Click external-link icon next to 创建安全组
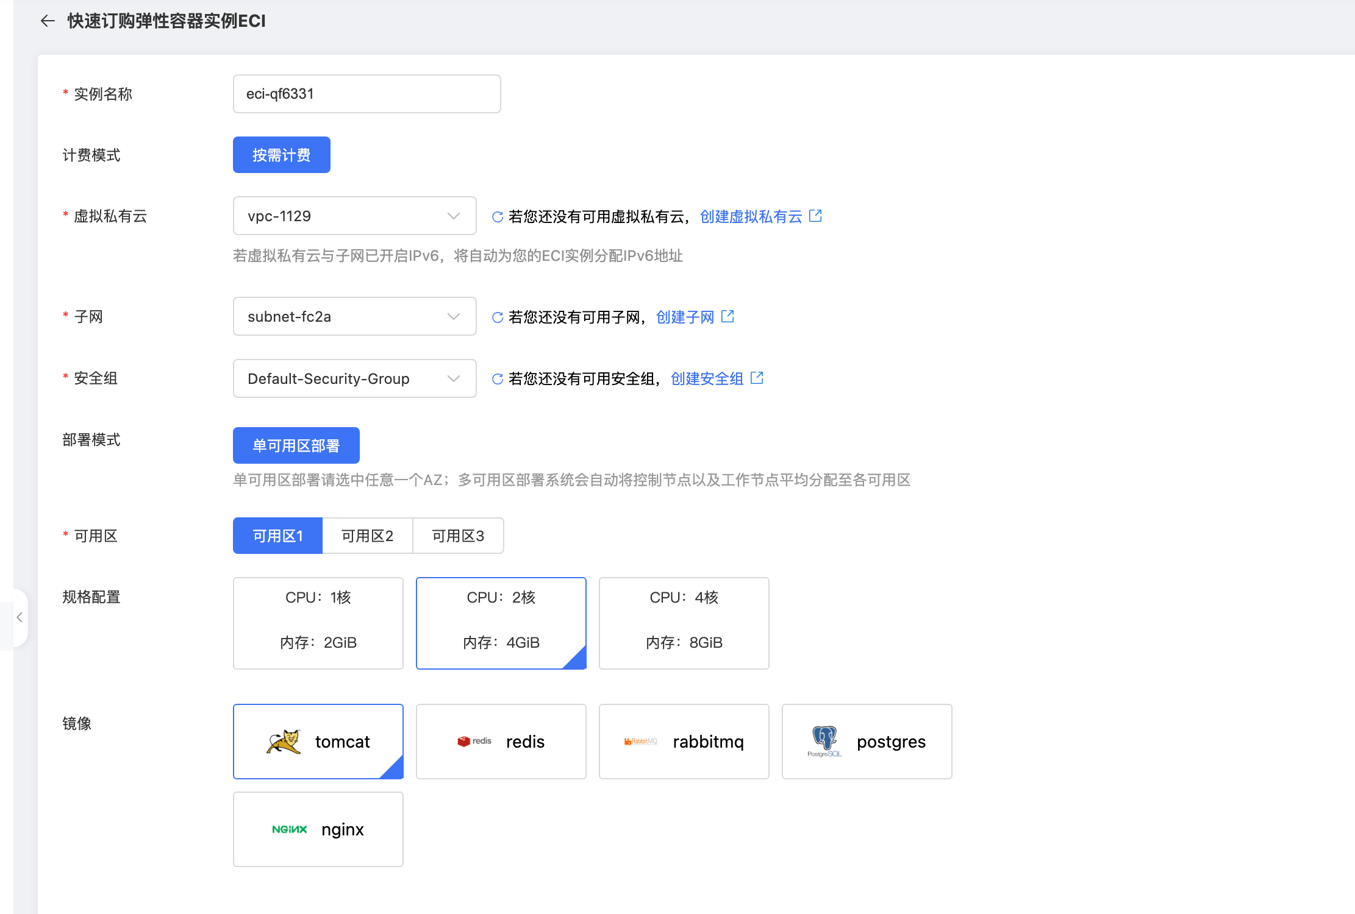Image resolution: width=1355 pixels, height=914 pixels. [757, 378]
